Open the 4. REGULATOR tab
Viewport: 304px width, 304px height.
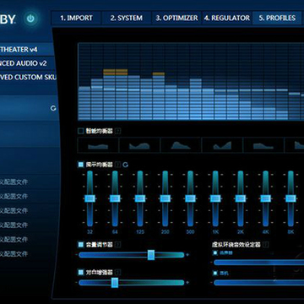click(x=227, y=19)
